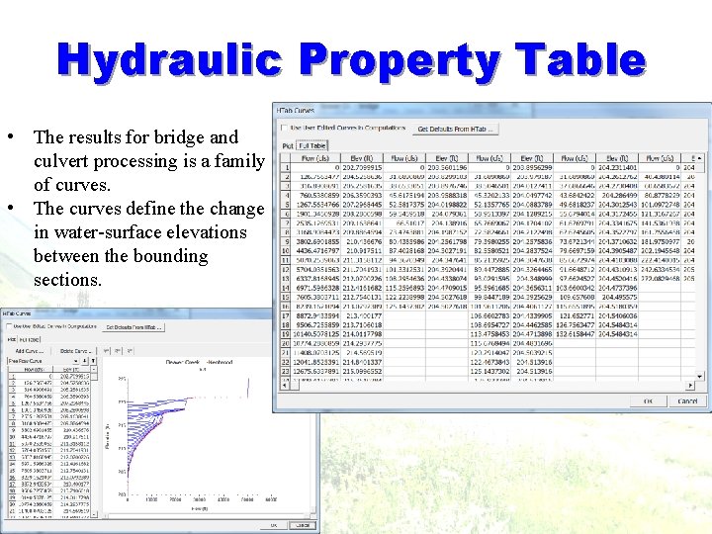The width and height of the screenshot is (712, 534).
Task: Click Add Curve button
Action: pos(29,351)
